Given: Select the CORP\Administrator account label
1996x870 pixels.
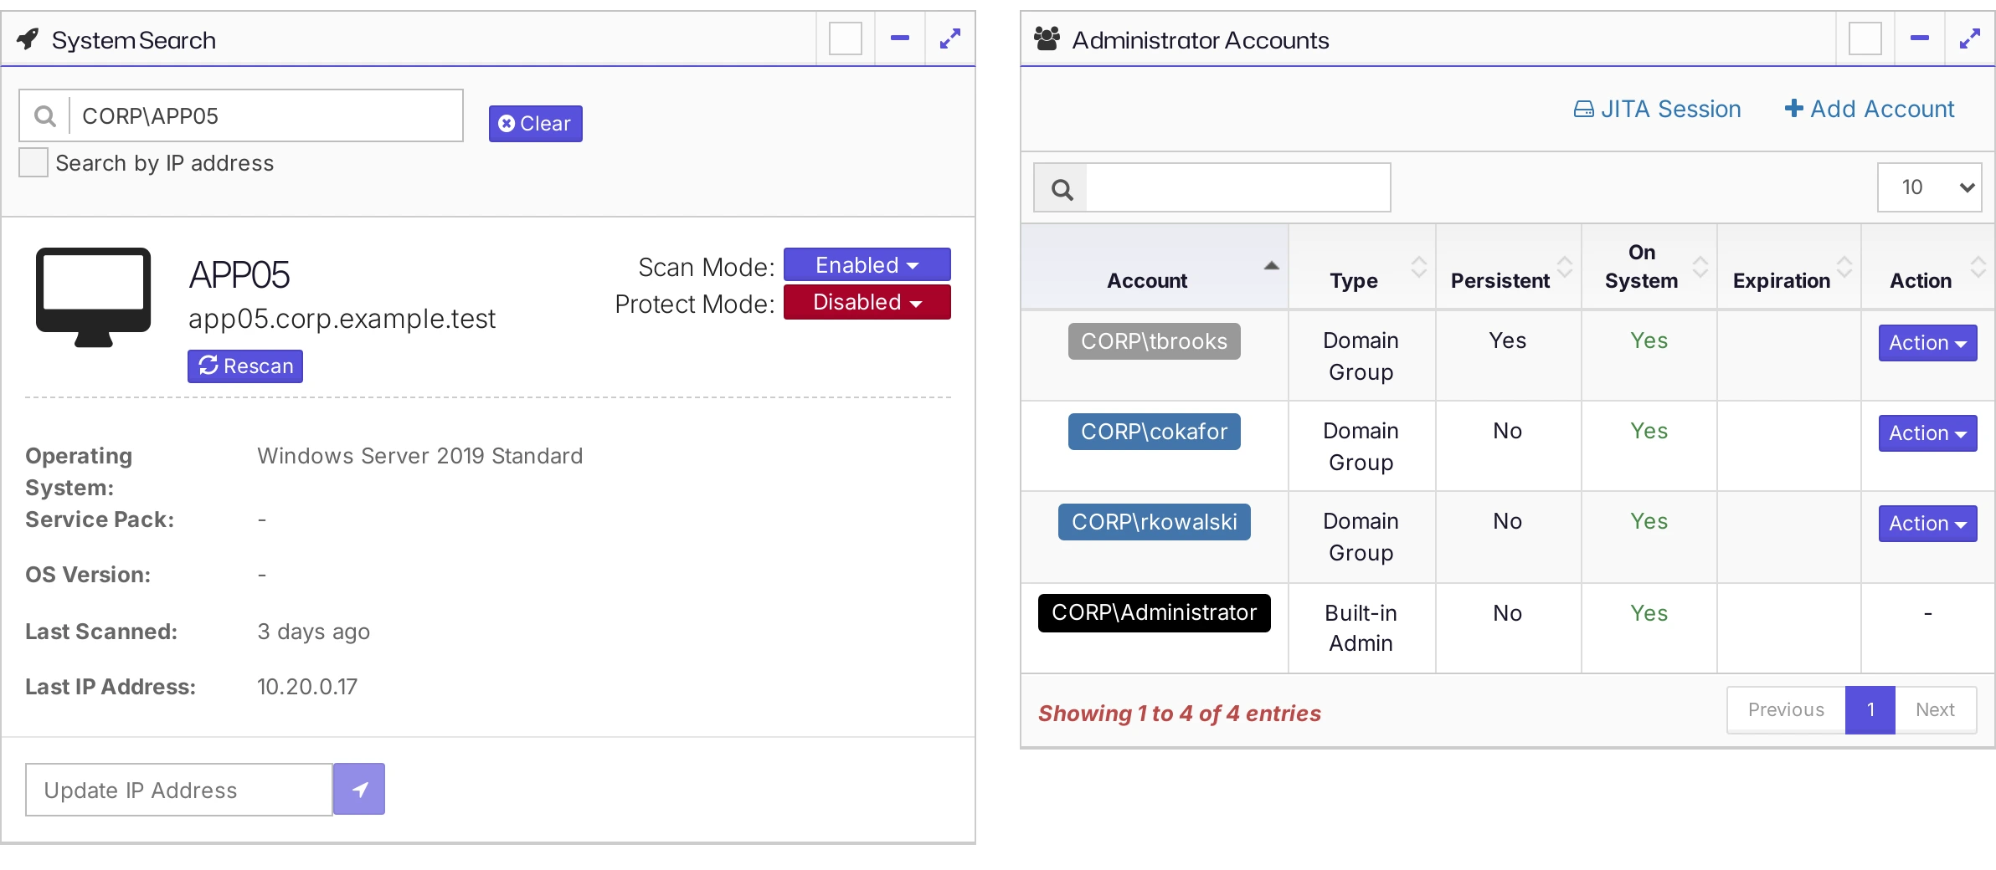Looking at the screenshot, I should pyautogui.click(x=1155, y=613).
